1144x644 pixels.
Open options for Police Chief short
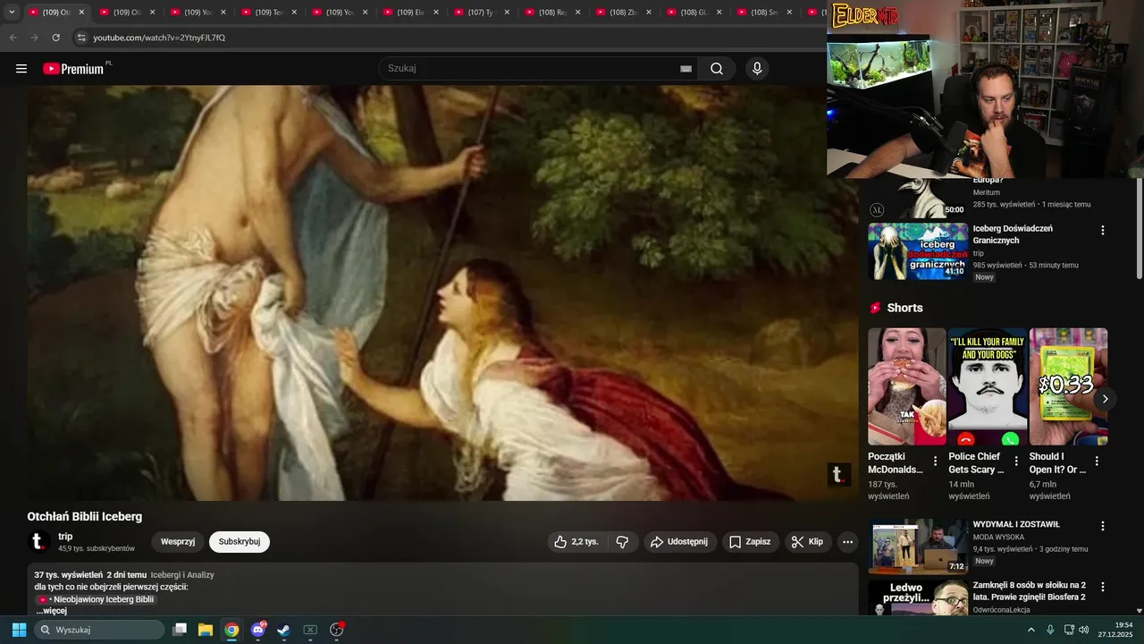[x=1016, y=462]
